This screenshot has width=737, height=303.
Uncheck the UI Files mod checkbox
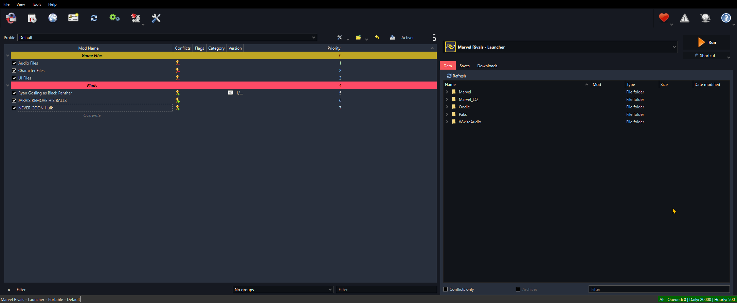[14, 78]
